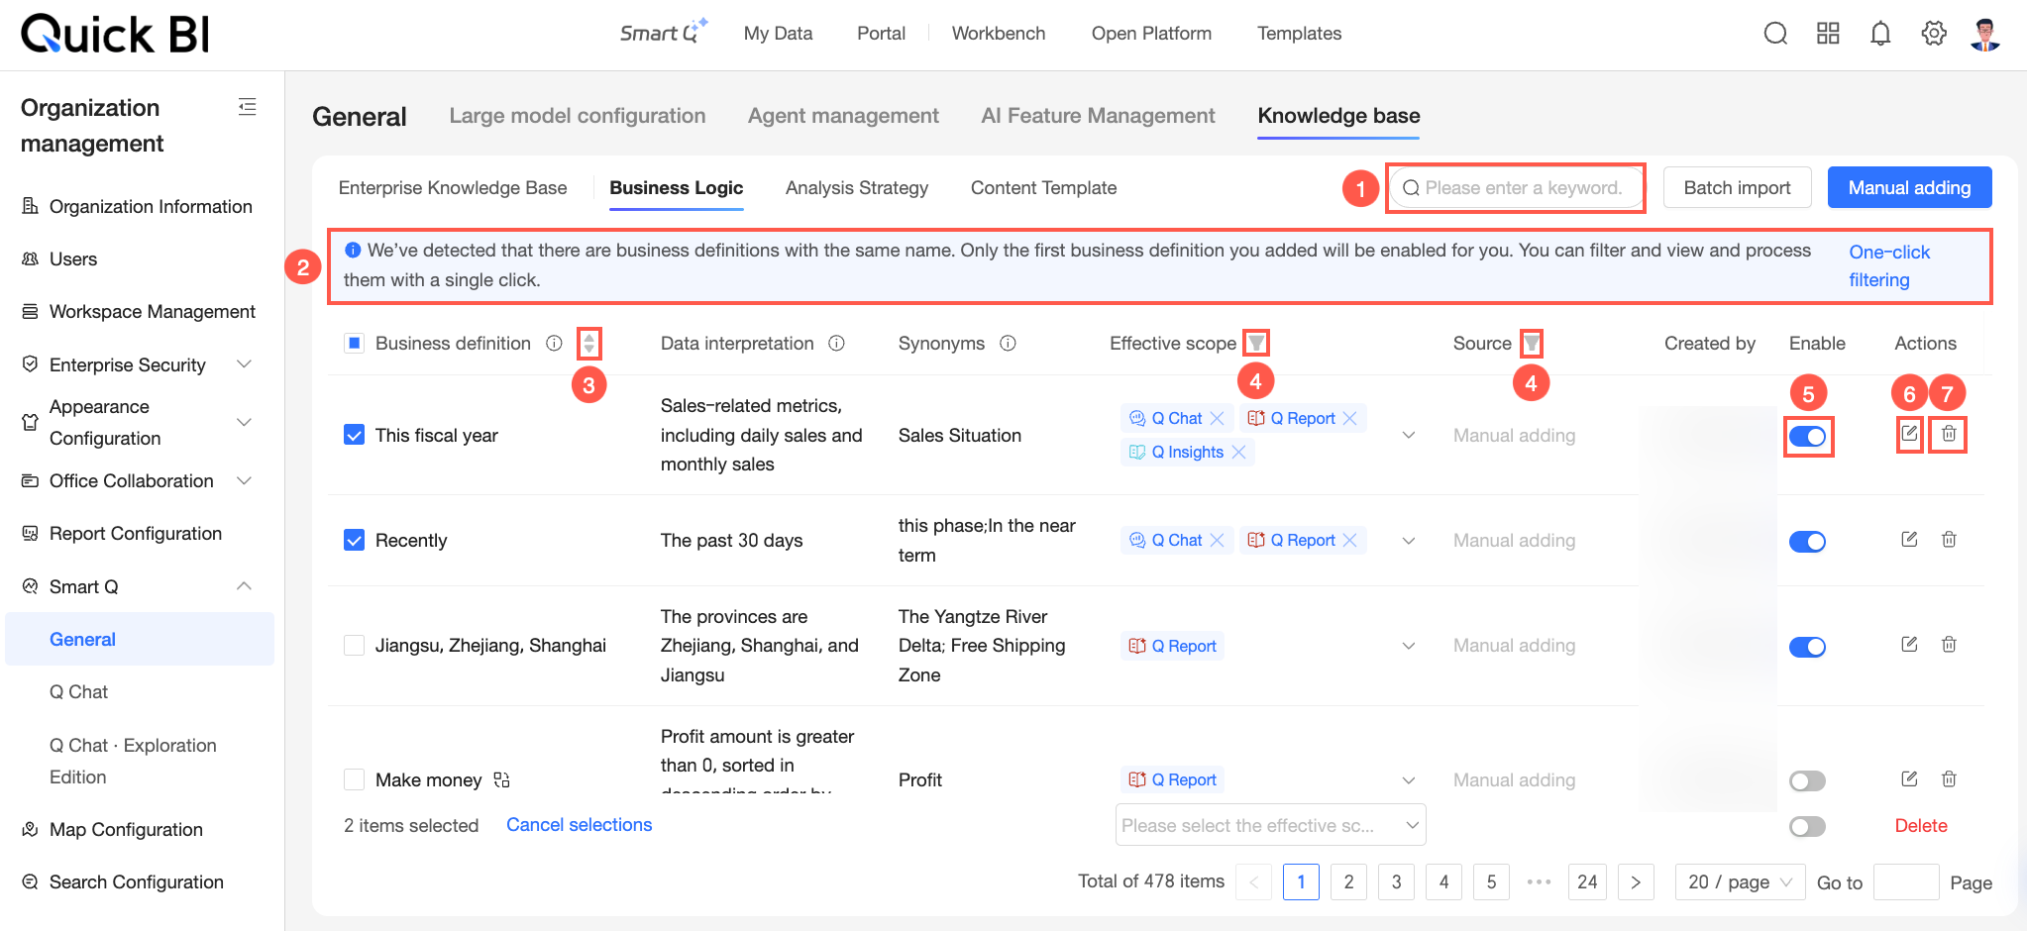Image resolution: width=2027 pixels, height=931 pixels.
Task: Open the notifications bell
Action: (1880, 34)
